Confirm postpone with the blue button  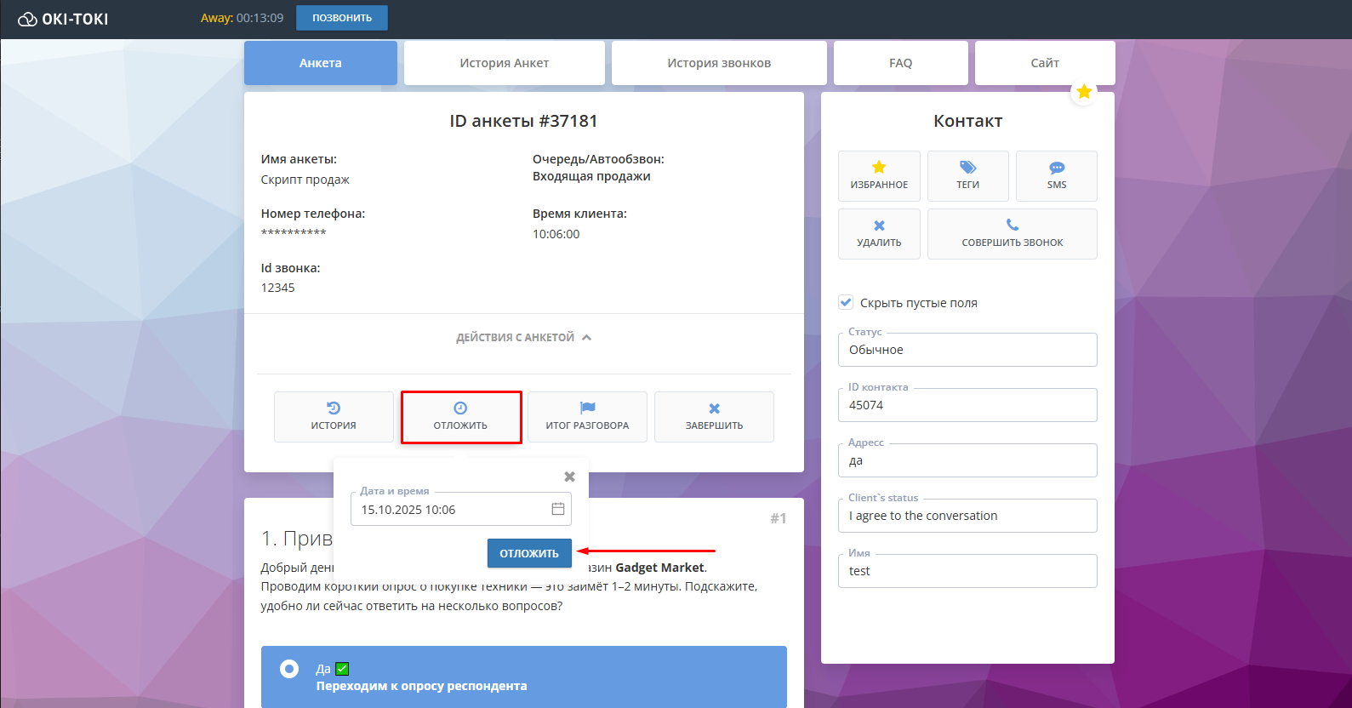coord(529,553)
